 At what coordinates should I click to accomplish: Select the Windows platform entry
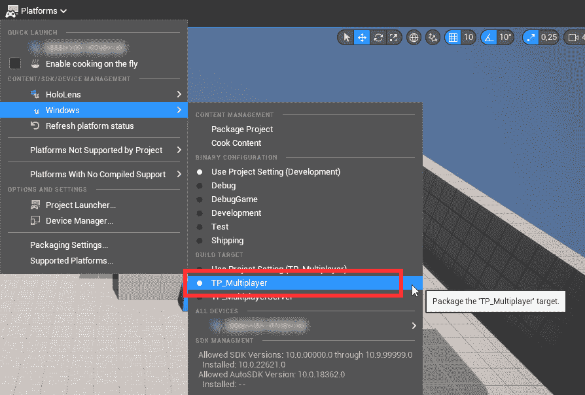[x=94, y=110]
